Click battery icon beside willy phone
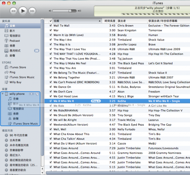The width and height of the screenshot is (190, 175). pos(32,94)
